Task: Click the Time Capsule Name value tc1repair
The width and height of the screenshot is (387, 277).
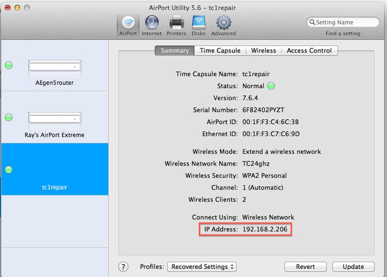Action: (x=256, y=74)
